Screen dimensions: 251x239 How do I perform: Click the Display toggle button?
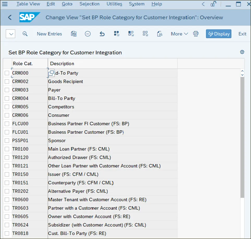tap(218, 34)
